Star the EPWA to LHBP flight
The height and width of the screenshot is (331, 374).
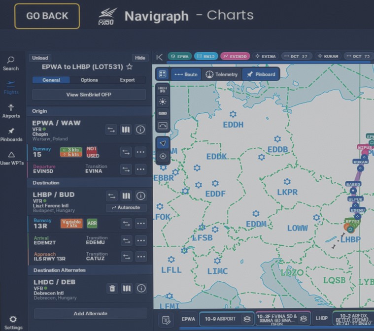point(130,67)
